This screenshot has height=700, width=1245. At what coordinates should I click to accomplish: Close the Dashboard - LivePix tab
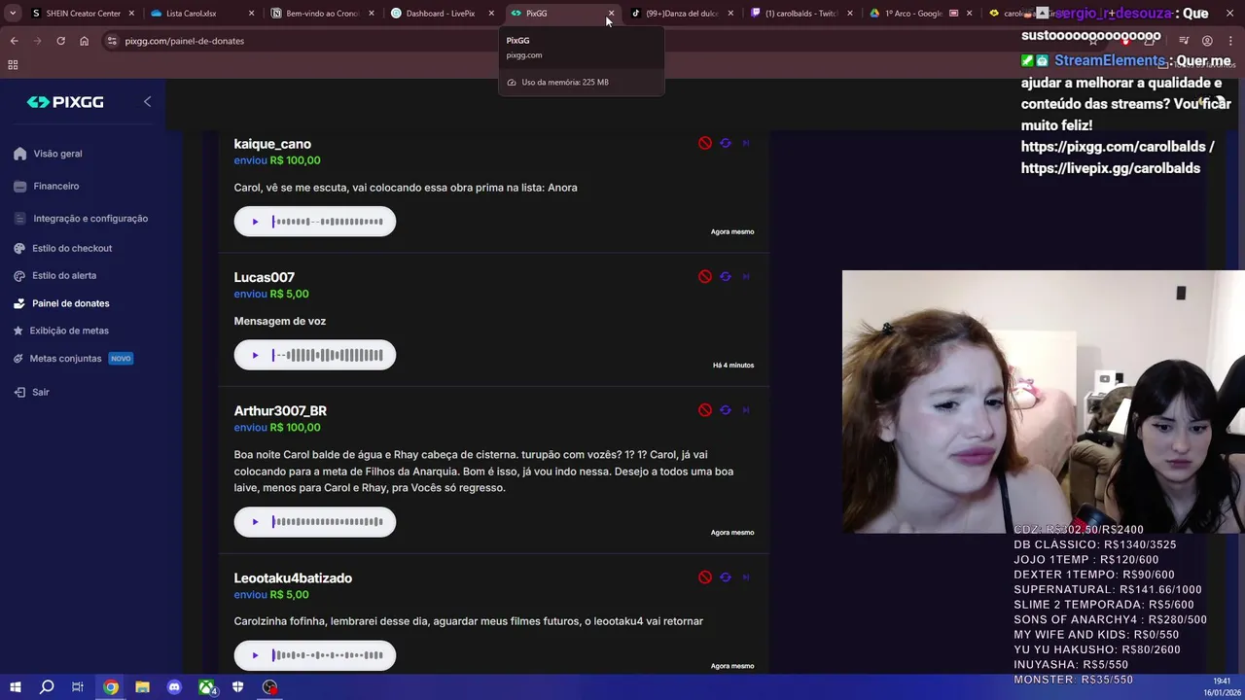click(x=491, y=14)
